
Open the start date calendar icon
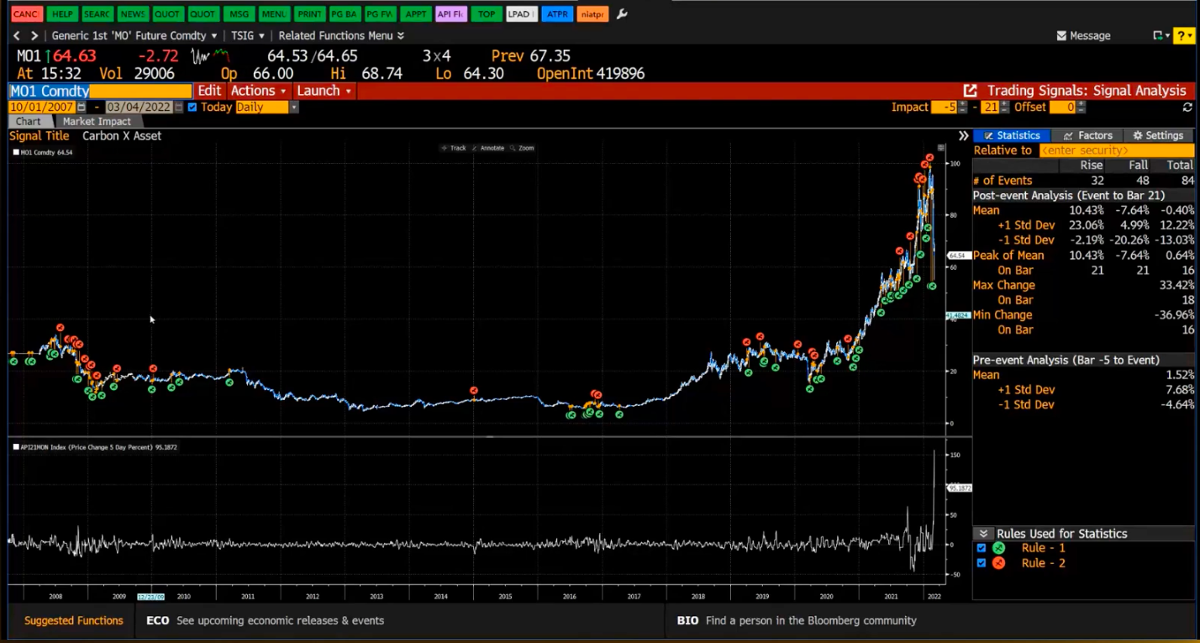click(82, 107)
